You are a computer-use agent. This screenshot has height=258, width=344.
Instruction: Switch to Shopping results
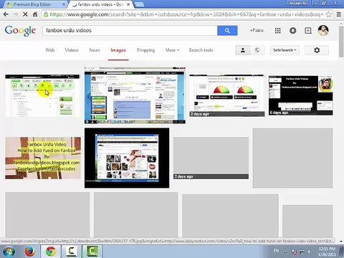coord(145,50)
